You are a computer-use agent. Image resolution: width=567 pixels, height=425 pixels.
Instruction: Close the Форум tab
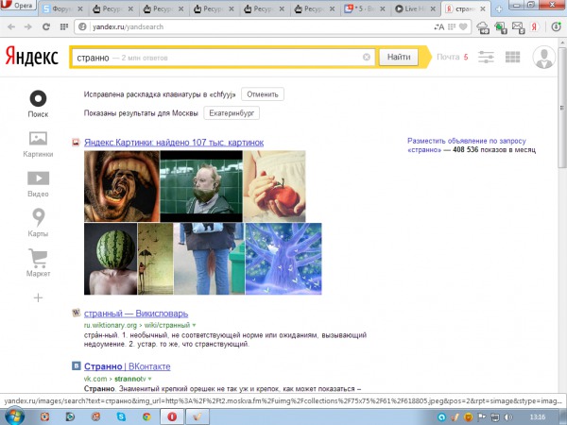(80, 9)
